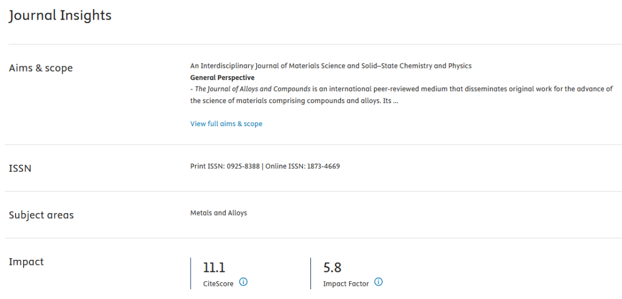Click the CiteScore label text

click(x=218, y=284)
